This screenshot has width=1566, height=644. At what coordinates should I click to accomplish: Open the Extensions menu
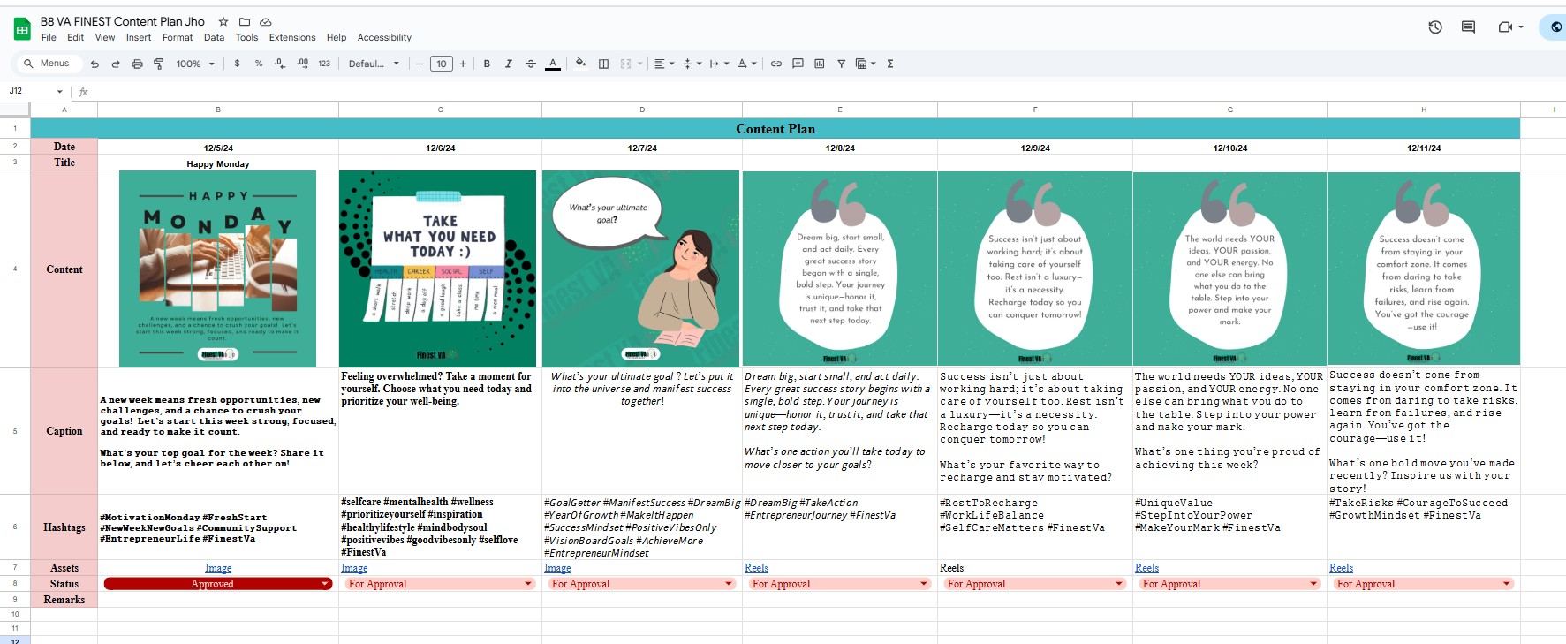tap(292, 37)
